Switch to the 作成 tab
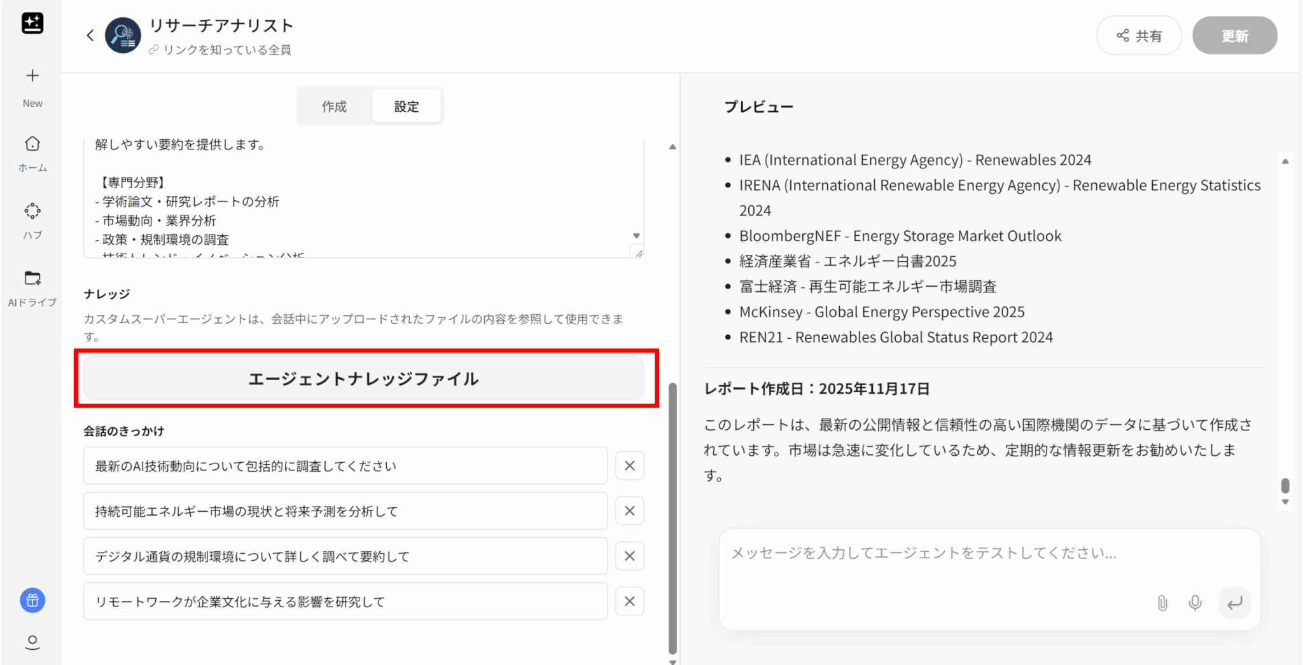The height and width of the screenshot is (665, 1303). pyautogui.click(x=334, y=106)
